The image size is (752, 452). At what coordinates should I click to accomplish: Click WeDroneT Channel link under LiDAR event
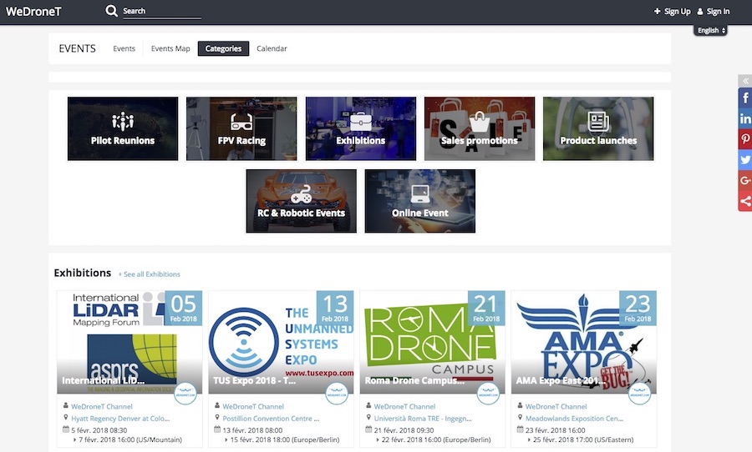(x=102, y=406)
